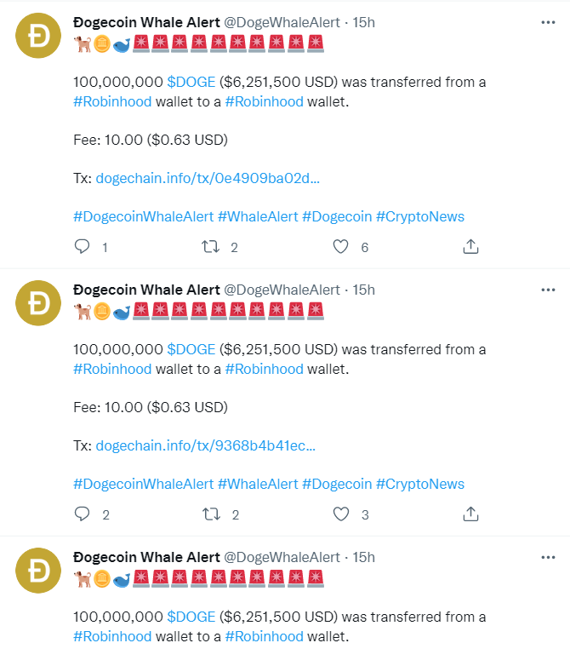Viewport: 570px width, 666px height.
Task: Open the #CryptoNews hashtag in first tweet
Action: [419, 216]
